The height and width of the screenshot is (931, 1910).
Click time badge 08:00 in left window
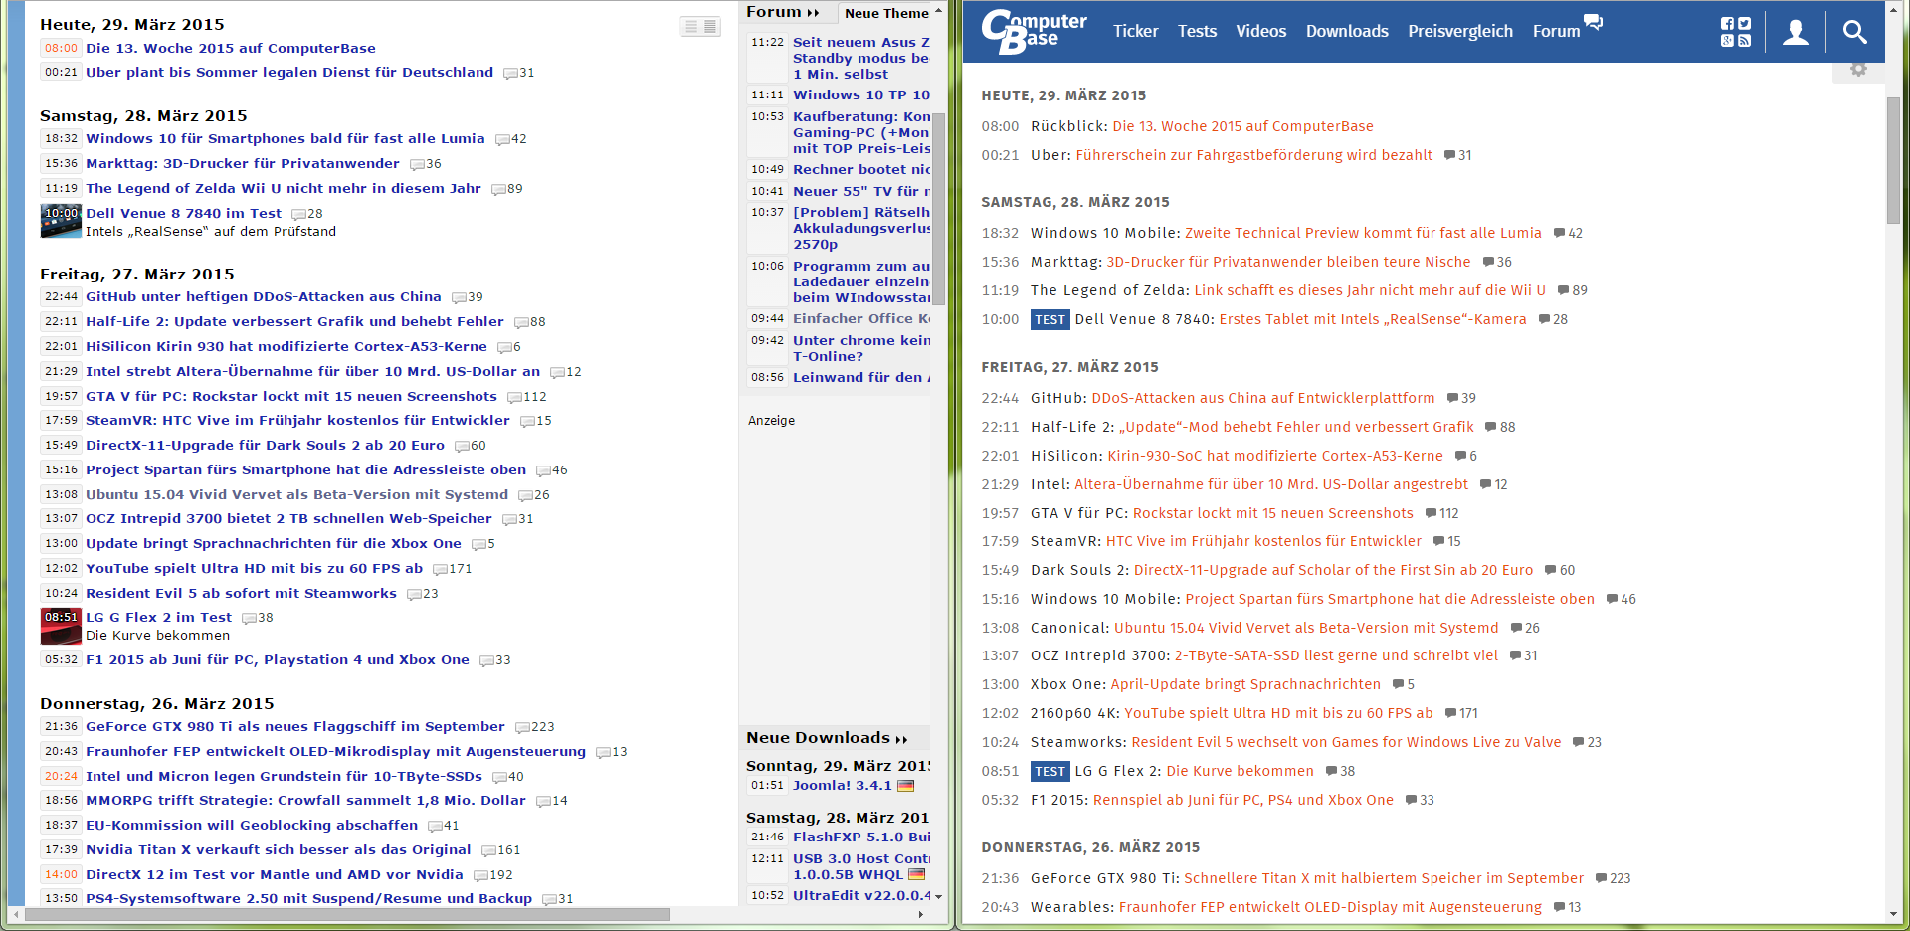point(61,48)
